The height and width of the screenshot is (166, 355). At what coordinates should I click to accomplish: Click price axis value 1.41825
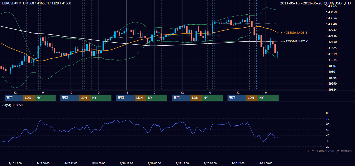[x=331, y=48]
